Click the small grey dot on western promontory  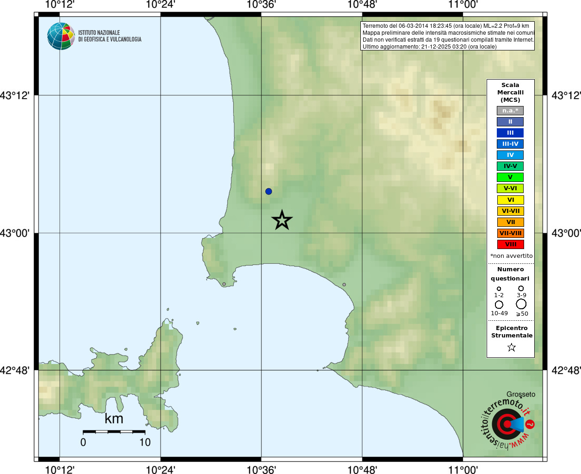224,284
